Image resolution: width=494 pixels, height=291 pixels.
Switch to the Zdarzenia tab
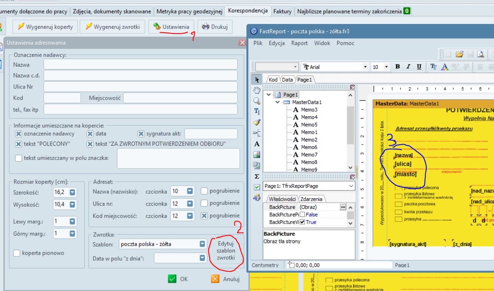312,199
